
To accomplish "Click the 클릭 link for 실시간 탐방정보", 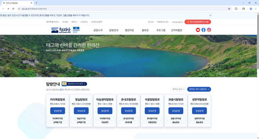I will coord(62,90).
